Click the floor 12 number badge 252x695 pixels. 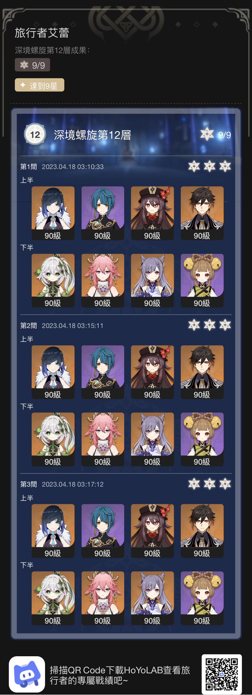pyautogui.click(x=35, y=135)
